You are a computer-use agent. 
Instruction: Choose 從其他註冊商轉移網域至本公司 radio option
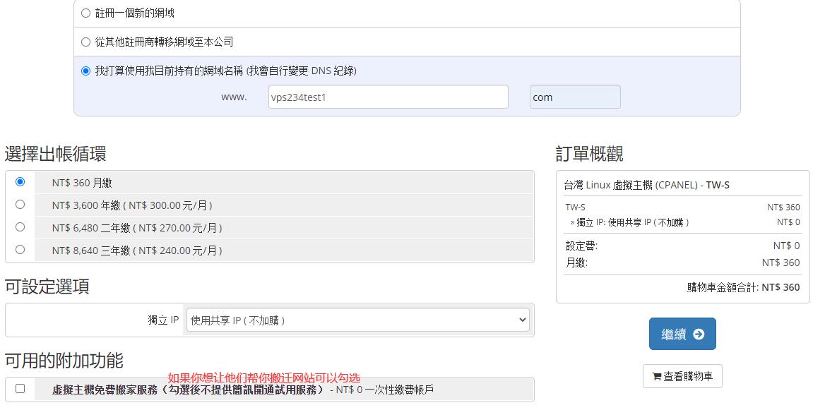(x=86, y=42)
